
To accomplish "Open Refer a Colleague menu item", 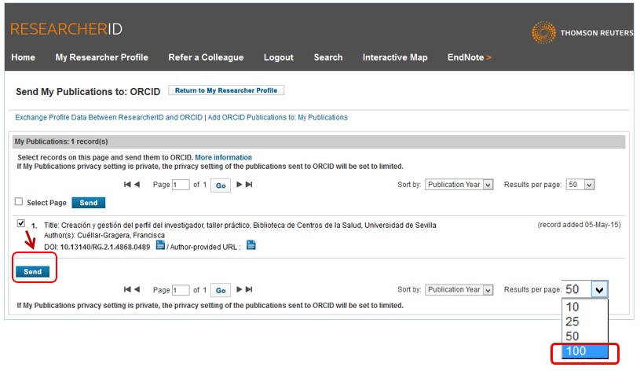I will click(x=206, y=57).
